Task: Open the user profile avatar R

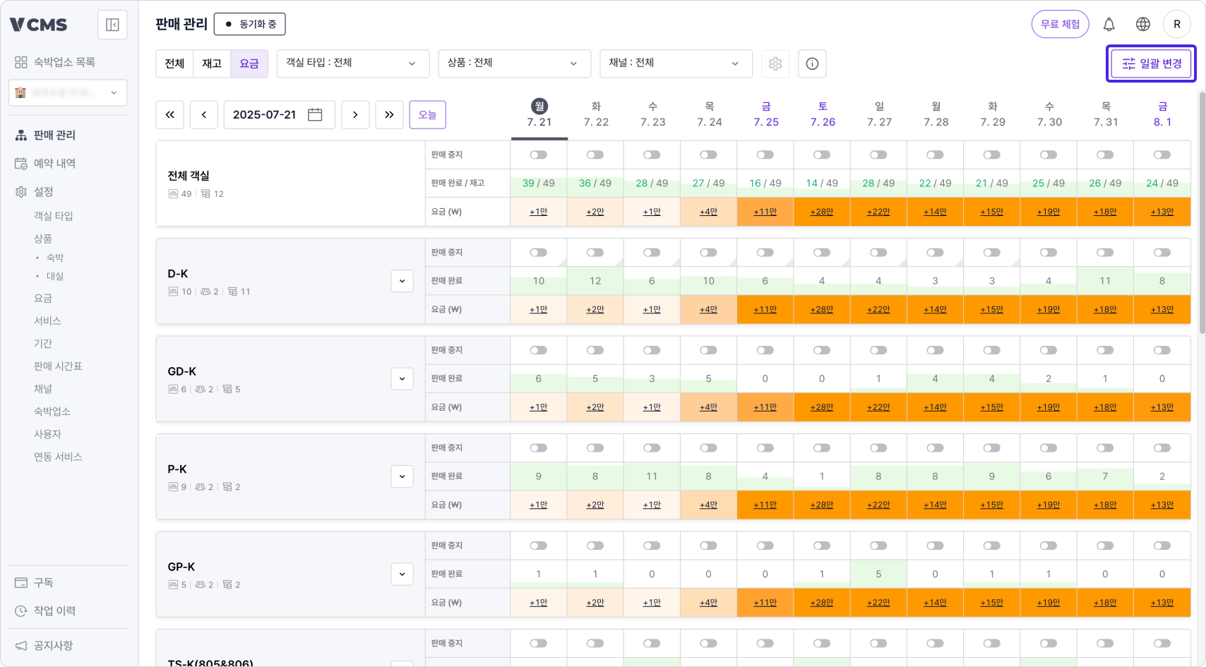Action: (1176, 25)
